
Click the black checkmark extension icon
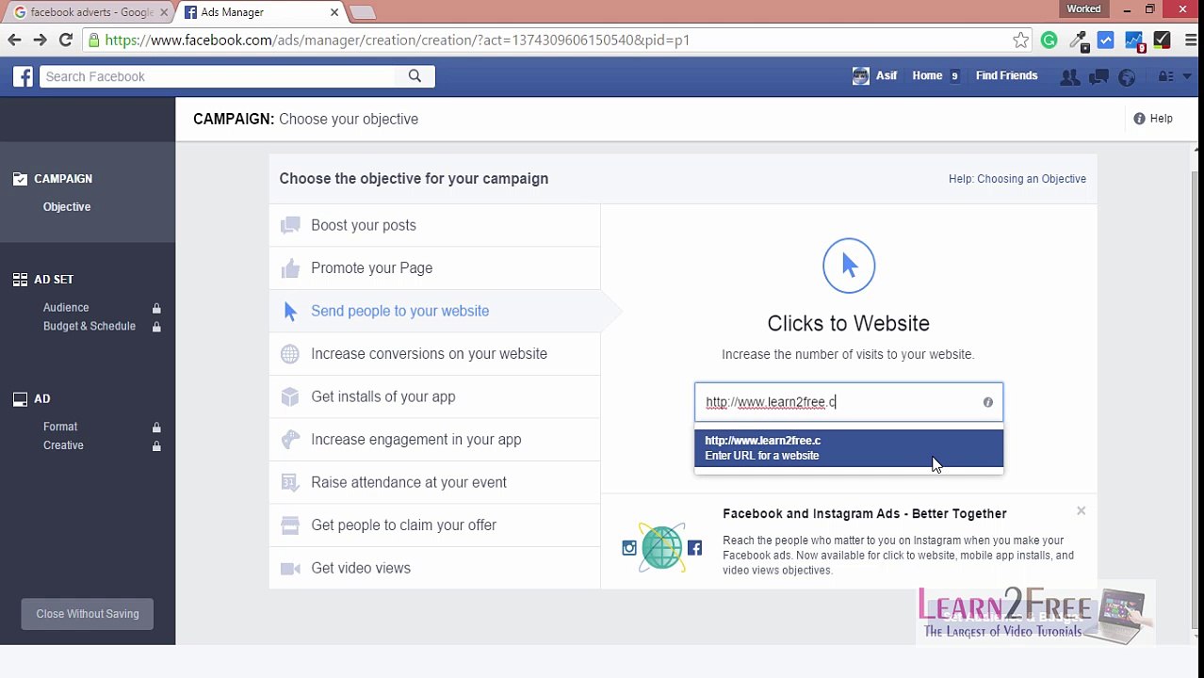1162,40
